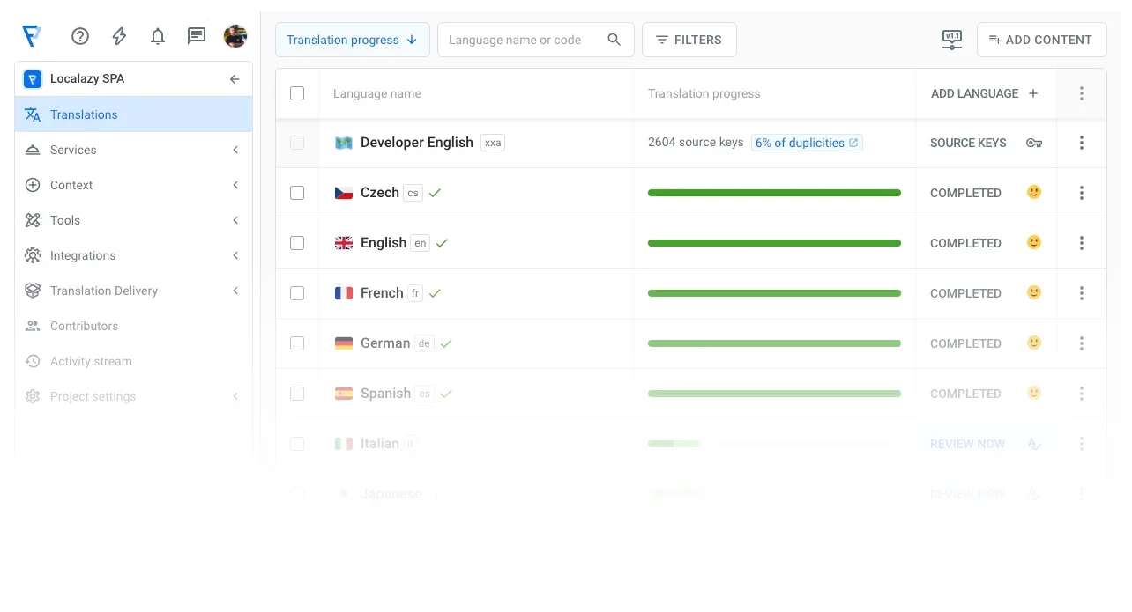Open the help question mark icon
The height and width of the screenshot is (612, 1132).
[80, 36]
